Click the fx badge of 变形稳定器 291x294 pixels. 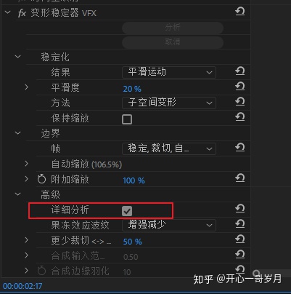click(x=22, y=13)
